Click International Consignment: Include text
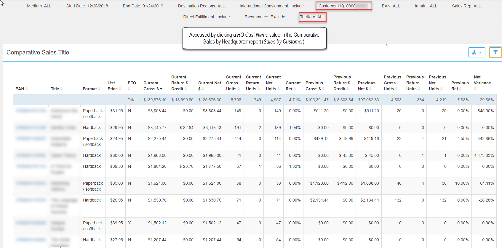The image size is (502, 248). pos(271,6)
